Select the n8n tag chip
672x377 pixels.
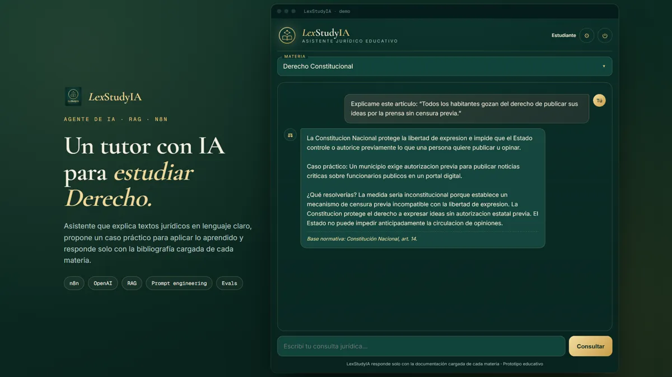(x=74, y=283)
